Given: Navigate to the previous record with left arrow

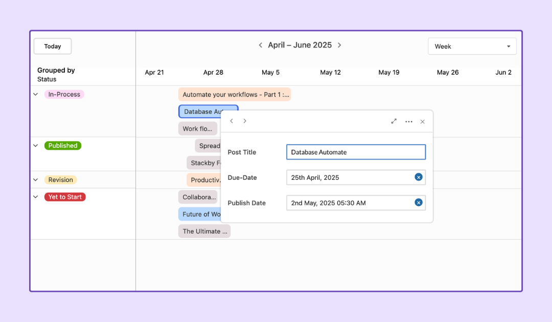Looking at the screenshot, I should [x=232, y=121].
